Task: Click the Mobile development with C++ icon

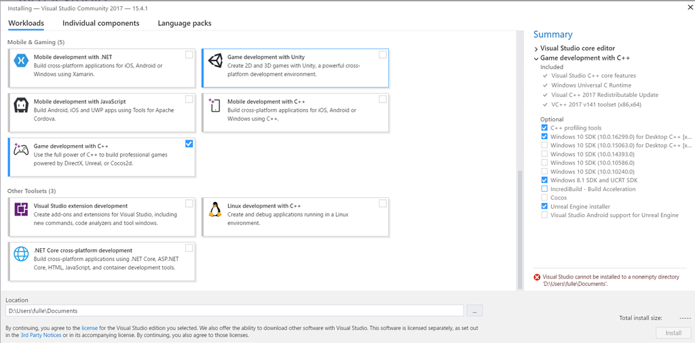Action: (216, 106)
